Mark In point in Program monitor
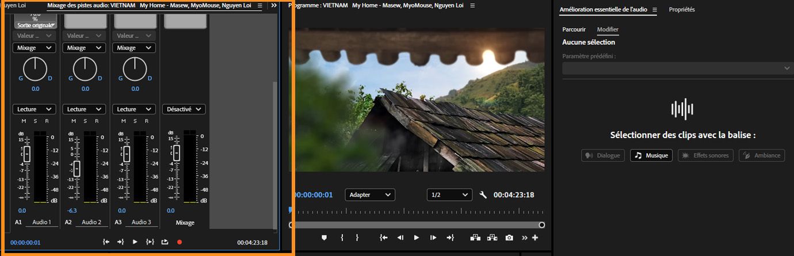Image resolution: width=794 pixels, height=256 pixels. click(x=342, y=238)
